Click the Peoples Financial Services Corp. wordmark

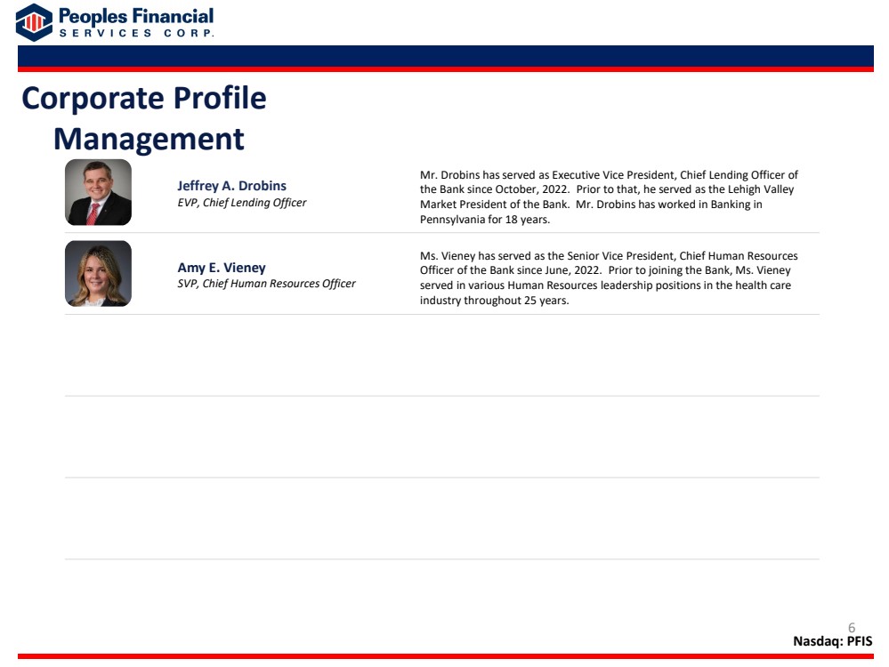(x=136, y=22)
